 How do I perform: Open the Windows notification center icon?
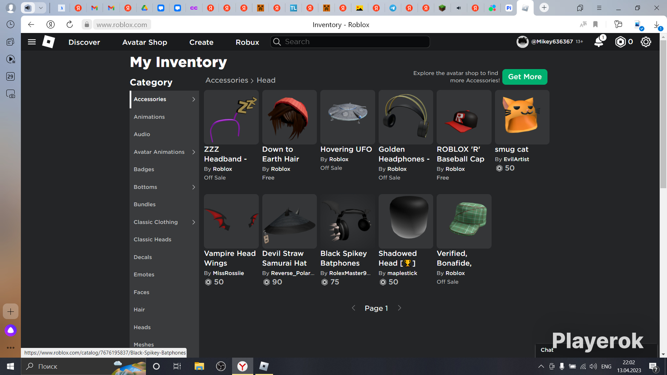click(x=653, y=367)
